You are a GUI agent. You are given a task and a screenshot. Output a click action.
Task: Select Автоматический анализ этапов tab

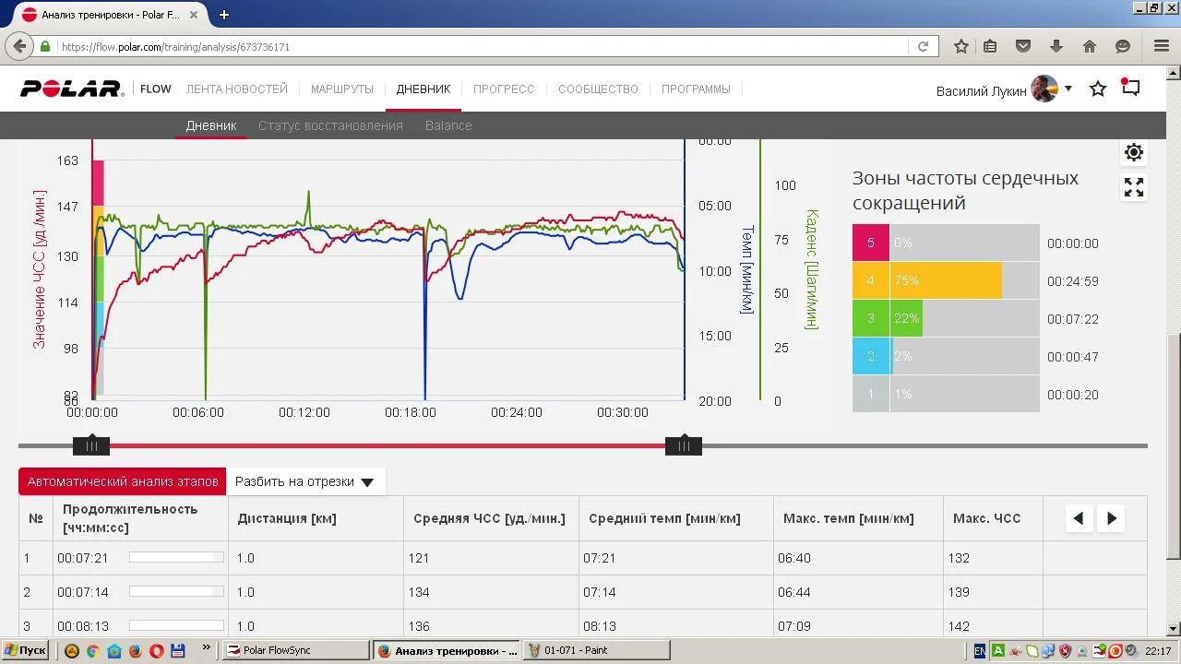(123, 481)
